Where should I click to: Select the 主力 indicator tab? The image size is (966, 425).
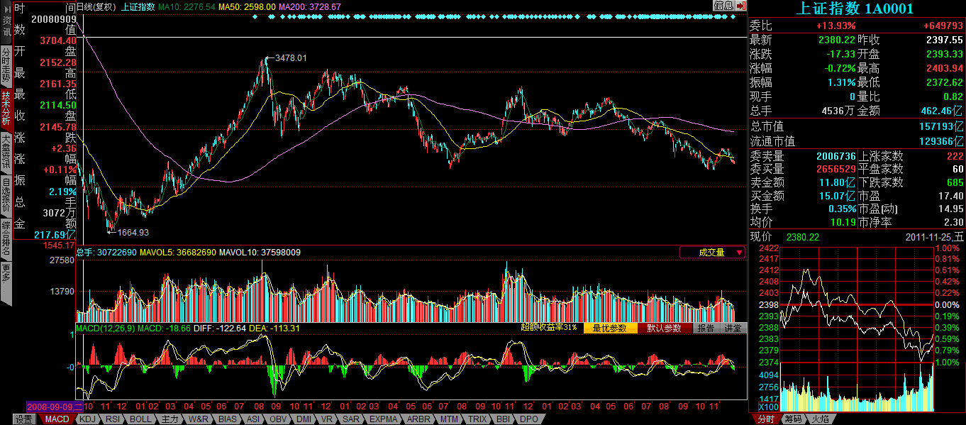[170, 419]
